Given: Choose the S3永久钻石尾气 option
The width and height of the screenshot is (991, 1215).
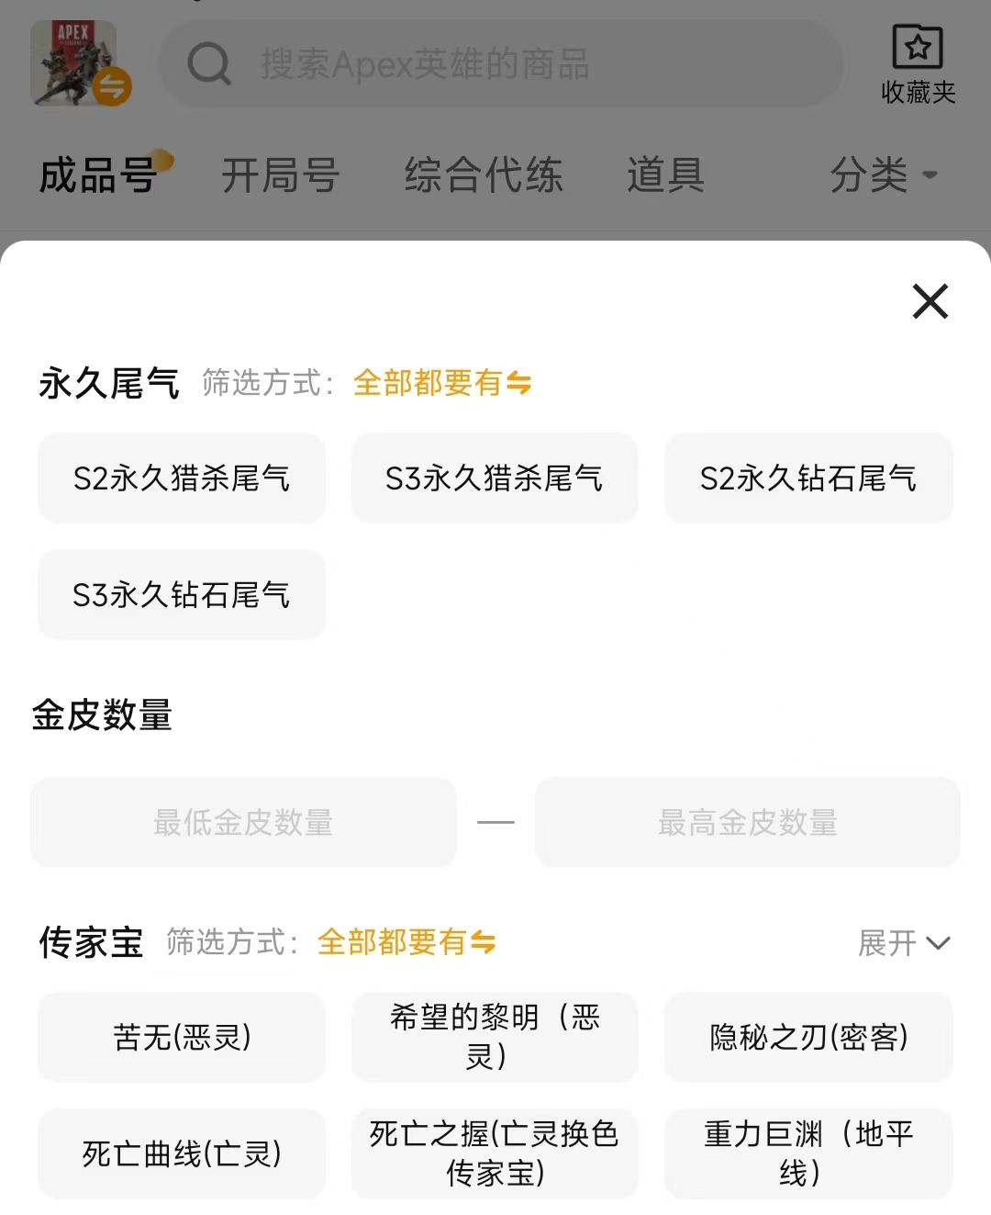Looking at the screenshot, I should (x=182, y=595).
